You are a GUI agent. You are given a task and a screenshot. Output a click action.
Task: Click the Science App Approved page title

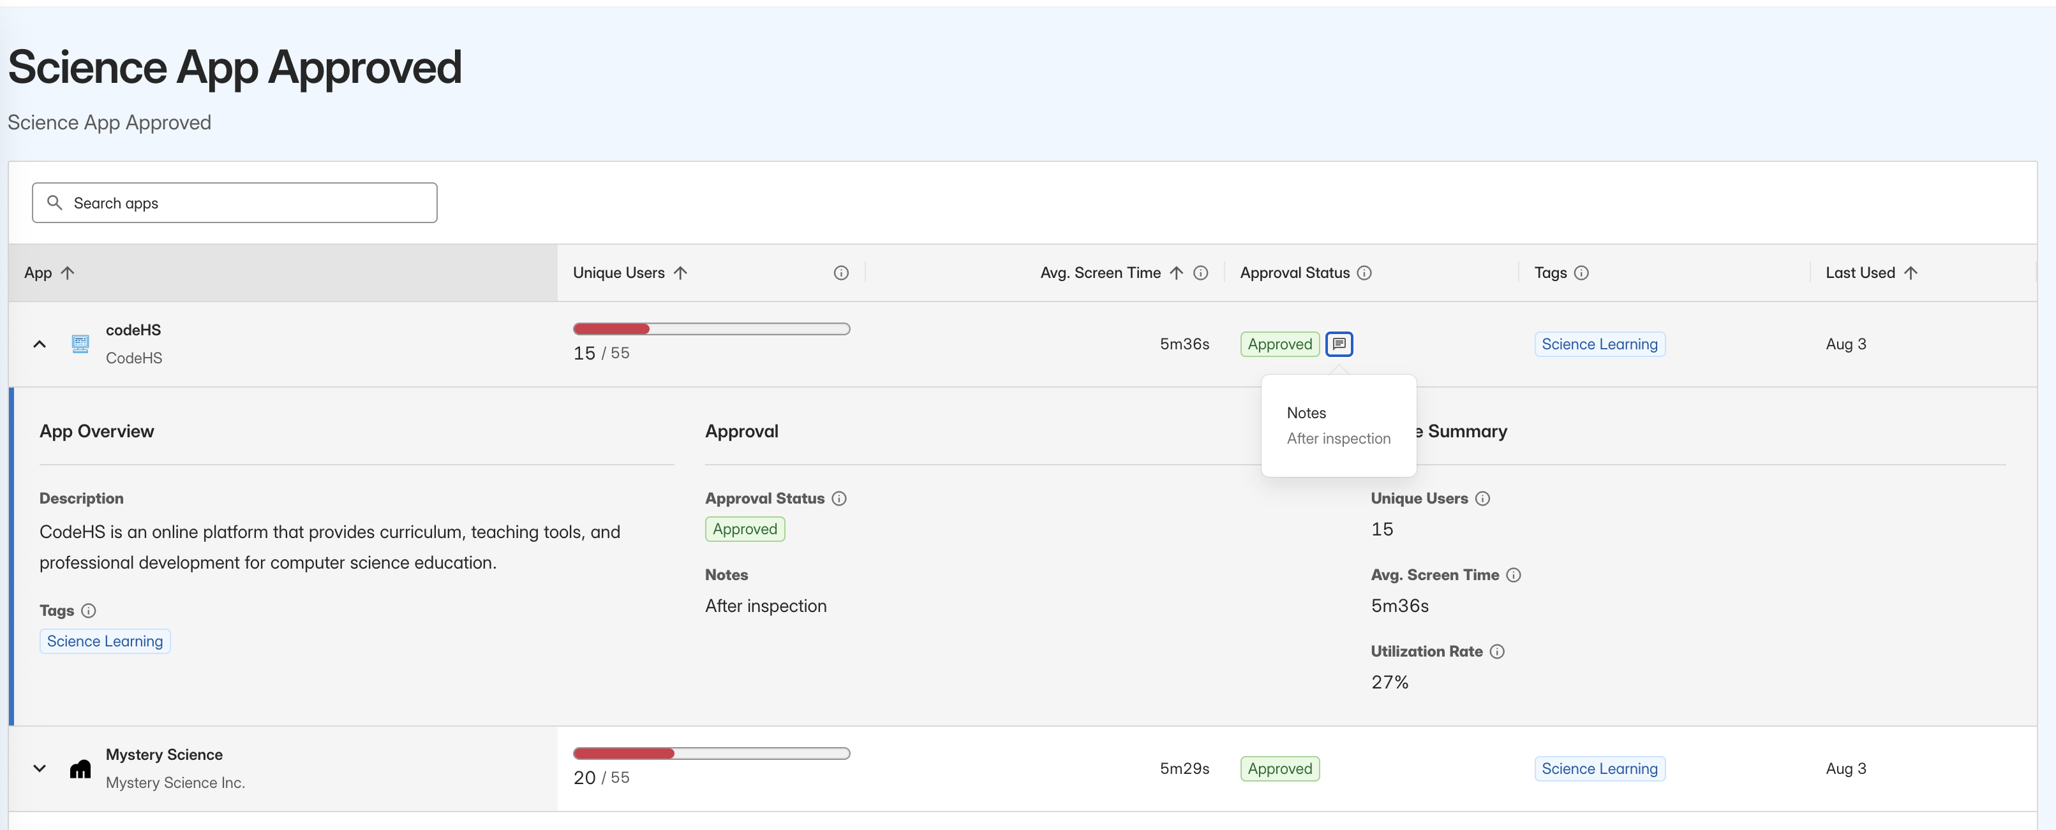(235, 67)
